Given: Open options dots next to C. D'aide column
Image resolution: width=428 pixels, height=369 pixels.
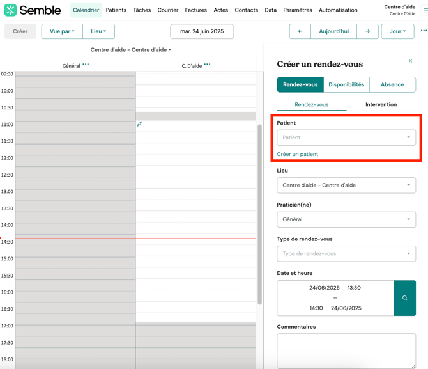Looking at the screenshot, I should click(207, 65).
